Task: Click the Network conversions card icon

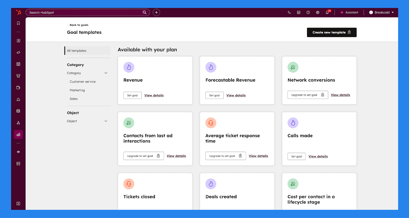Action: (x=293, y=67)
